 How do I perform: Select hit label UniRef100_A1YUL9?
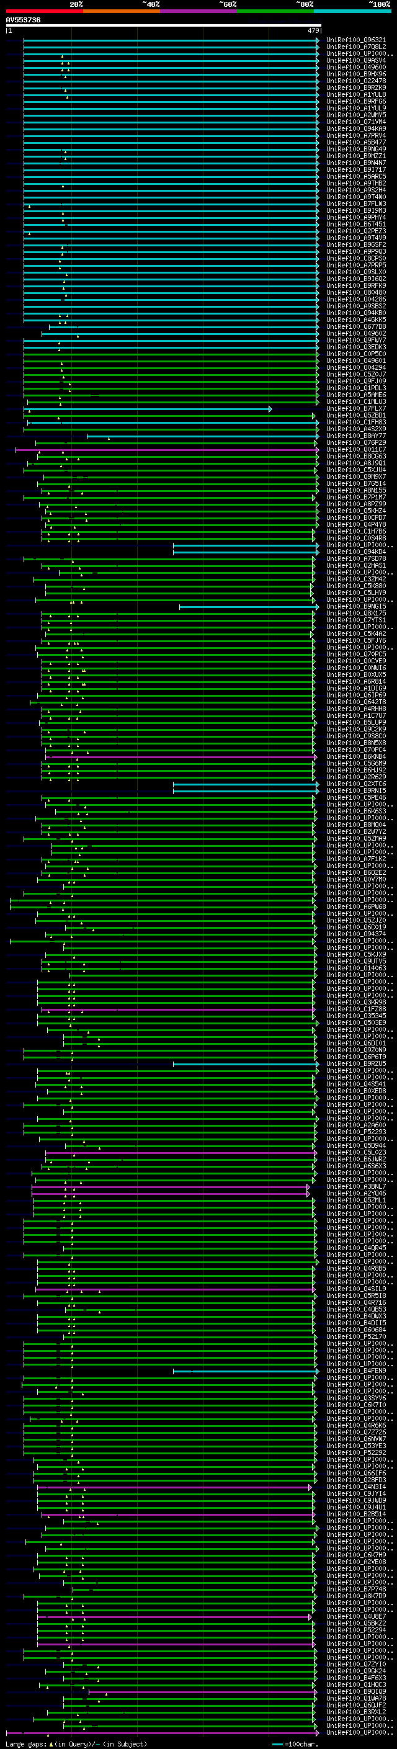(x=356, y=108)
